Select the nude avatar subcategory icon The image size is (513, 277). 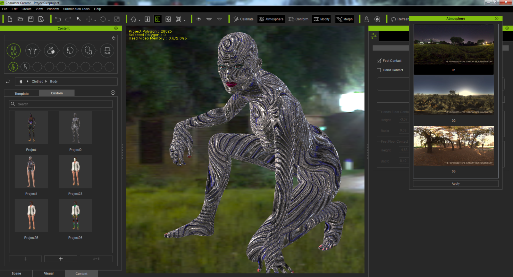tap(25, 67)
